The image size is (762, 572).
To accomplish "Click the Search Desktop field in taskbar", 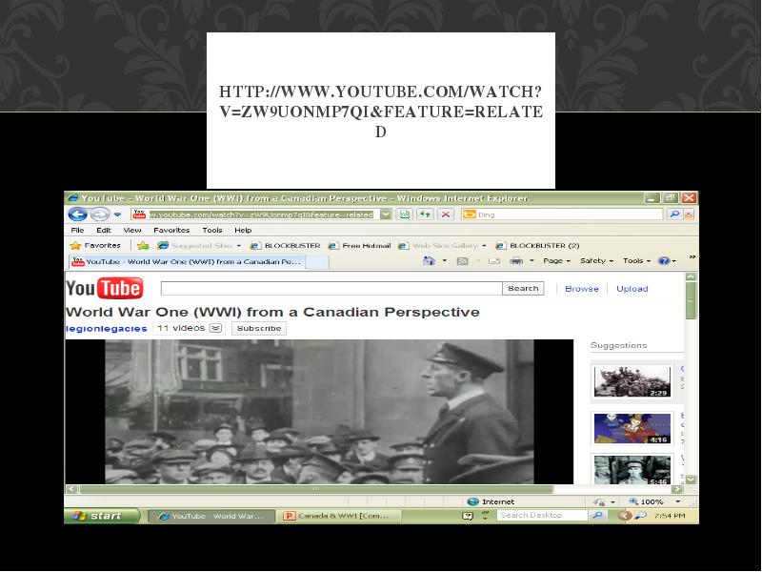I will tap(542, 515).
